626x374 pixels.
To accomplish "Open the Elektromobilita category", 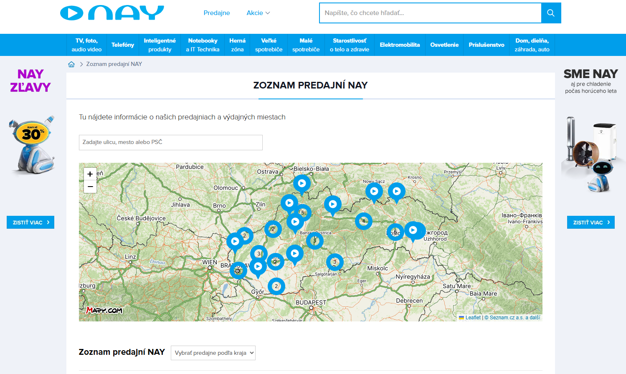I will [x=400, y=45].
